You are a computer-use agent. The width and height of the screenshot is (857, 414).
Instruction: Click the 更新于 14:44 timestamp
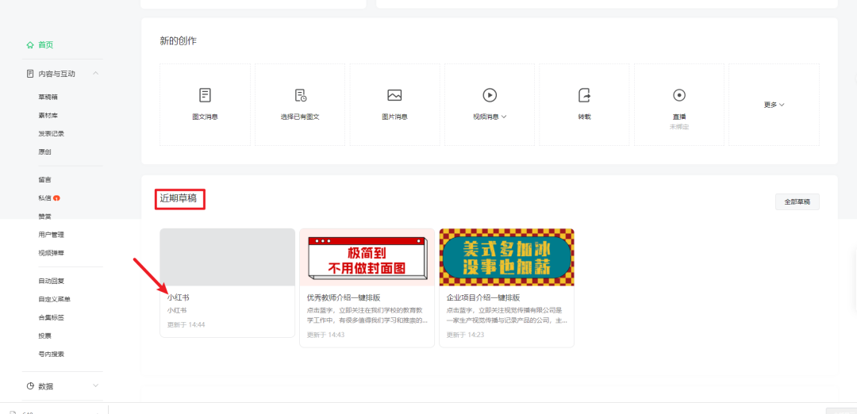click(x=186, y=324)
